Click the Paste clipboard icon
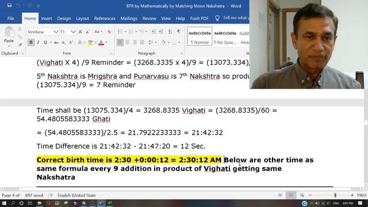Viewport: 368px width, 207px height. point(9,32)
